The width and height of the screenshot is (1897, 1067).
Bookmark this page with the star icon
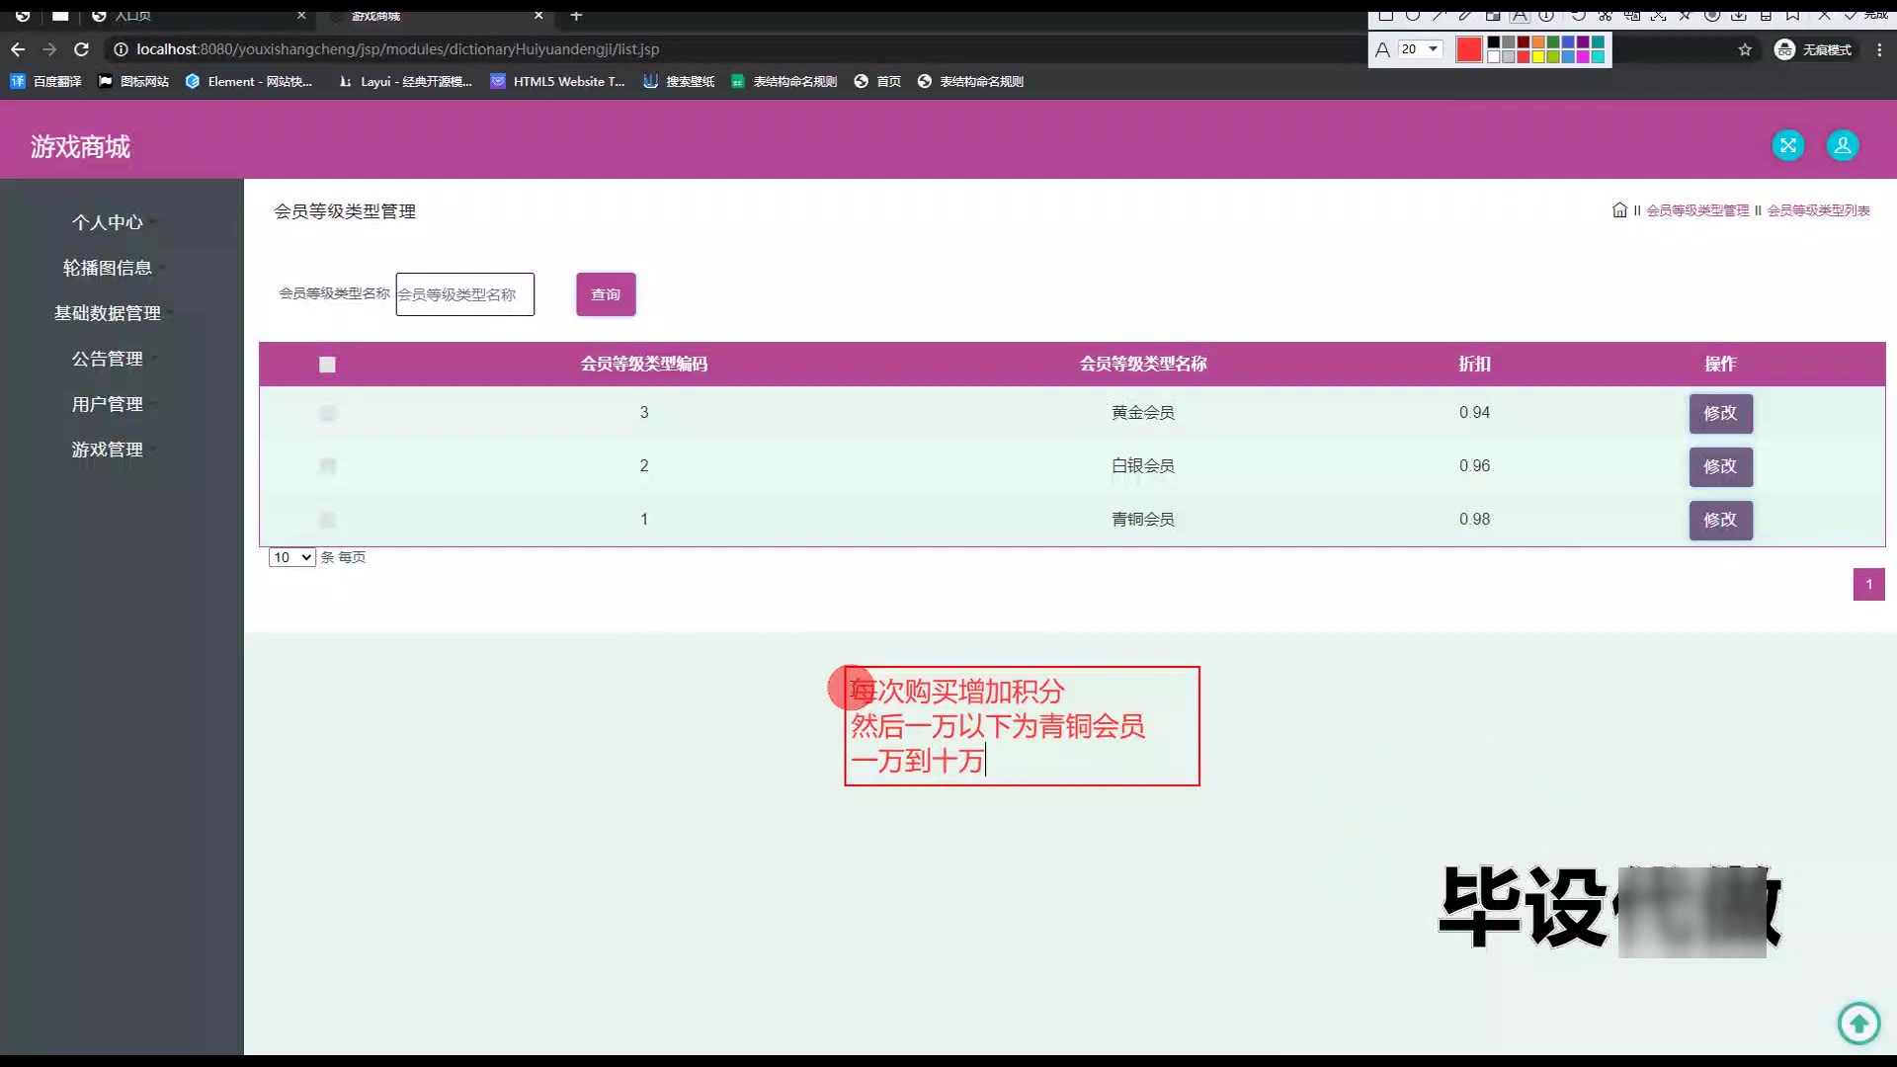click(x=1745, y=49)
